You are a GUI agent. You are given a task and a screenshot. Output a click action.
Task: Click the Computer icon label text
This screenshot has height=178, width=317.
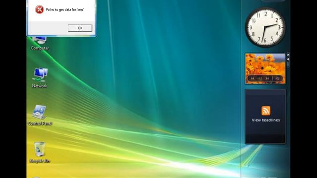[40, 48]
